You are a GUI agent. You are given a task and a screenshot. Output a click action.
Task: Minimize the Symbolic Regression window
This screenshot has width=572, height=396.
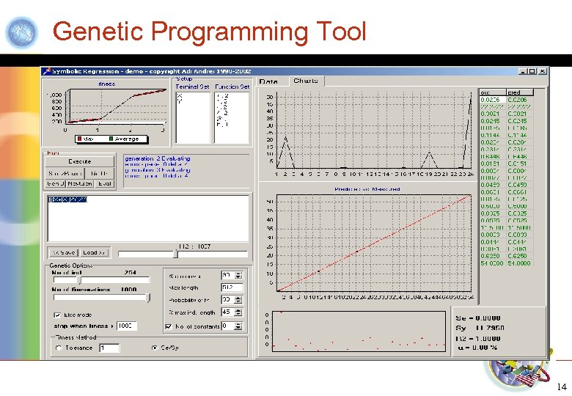tap(524, 71)
